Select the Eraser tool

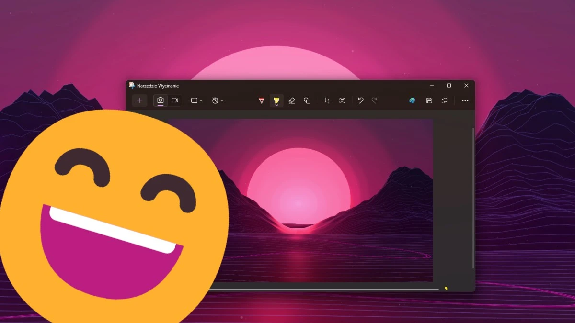coord(292,100)
